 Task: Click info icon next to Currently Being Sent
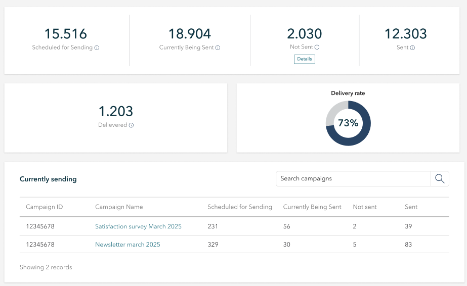pos(218,48)
